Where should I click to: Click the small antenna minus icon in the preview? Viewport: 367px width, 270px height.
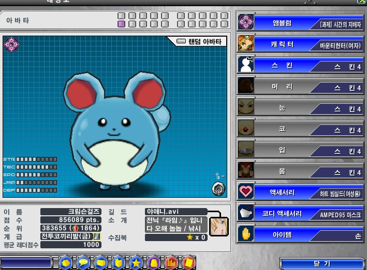point(219,176)
